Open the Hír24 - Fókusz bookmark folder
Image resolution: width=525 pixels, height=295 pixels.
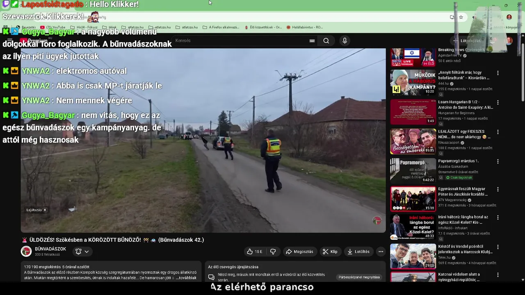click(84, 27)
